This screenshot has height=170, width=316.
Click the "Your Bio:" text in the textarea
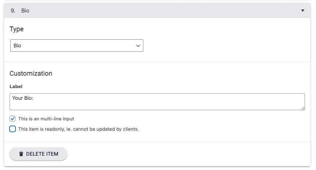pyautogui.click(x=23, y=98)
